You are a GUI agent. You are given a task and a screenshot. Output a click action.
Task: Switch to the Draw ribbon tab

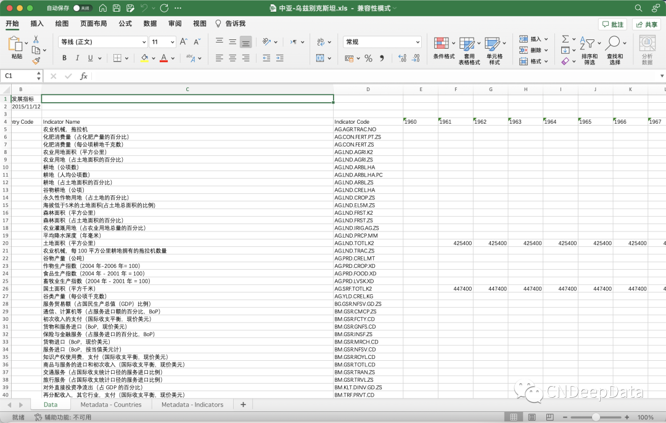[62, 24]
